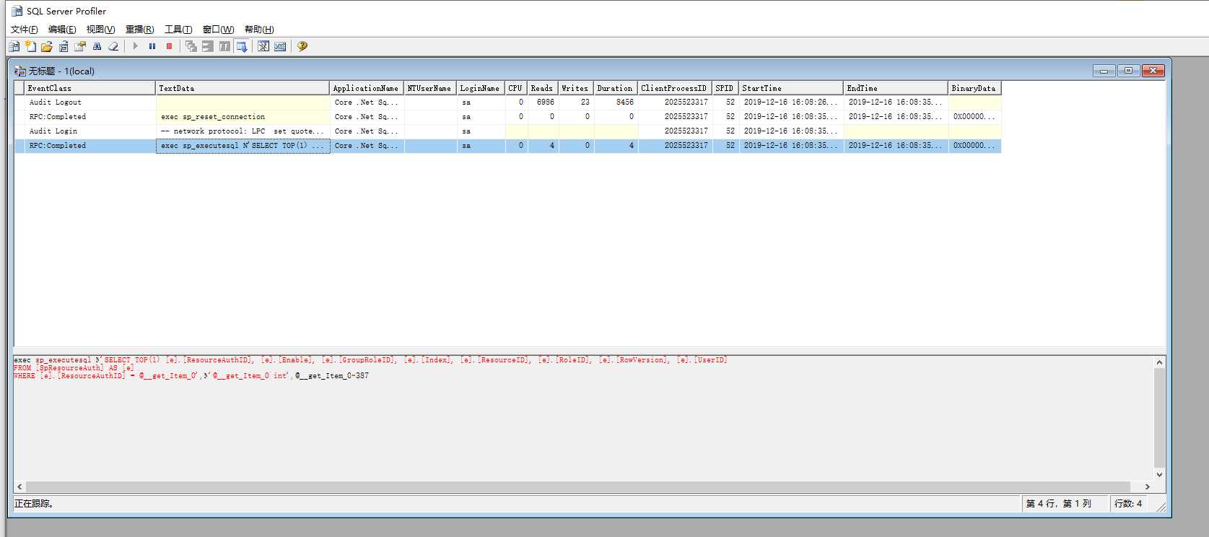Open the 编辑(E) menu
1209x537 pixels.
[x=62, y=30]
